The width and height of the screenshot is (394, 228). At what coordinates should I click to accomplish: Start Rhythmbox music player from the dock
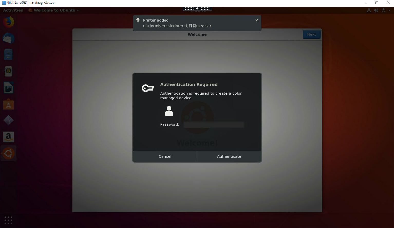click(x=8, y=71)
